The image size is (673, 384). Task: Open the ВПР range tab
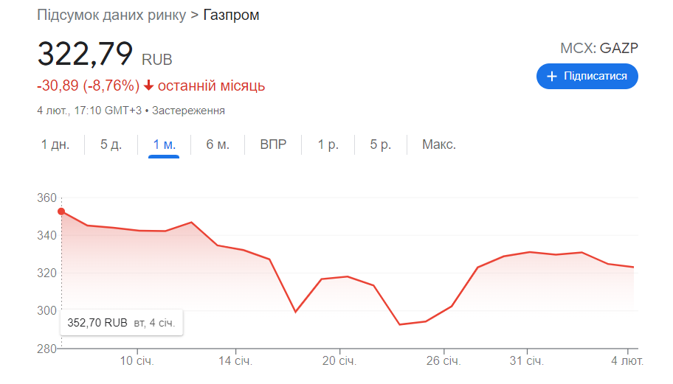[273, 144]
